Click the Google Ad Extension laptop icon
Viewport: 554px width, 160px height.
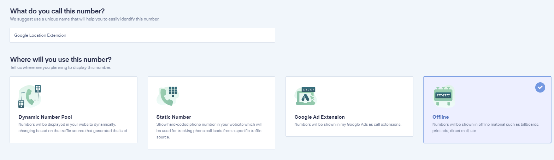(x=305, y=96)
